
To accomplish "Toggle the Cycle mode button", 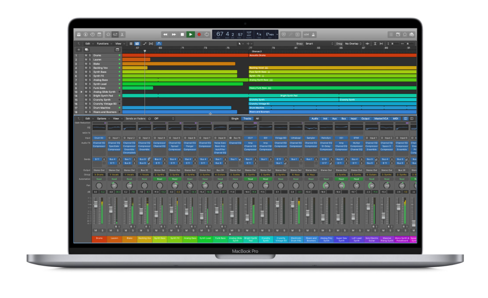I will 207,34.
